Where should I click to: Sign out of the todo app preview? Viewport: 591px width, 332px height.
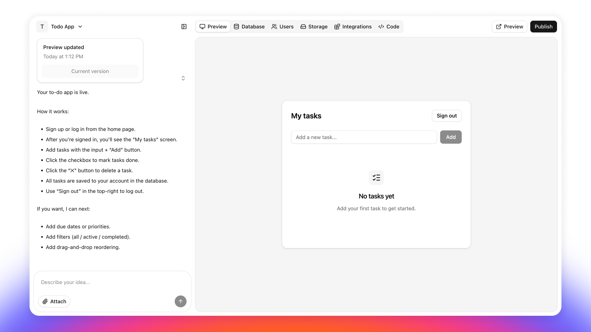446,115
